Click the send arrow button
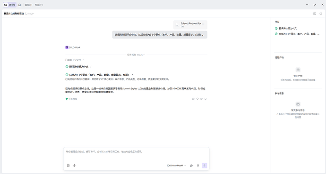Image resolution: width=326 pixels, height=174 pixels. [x=205, y=166]
